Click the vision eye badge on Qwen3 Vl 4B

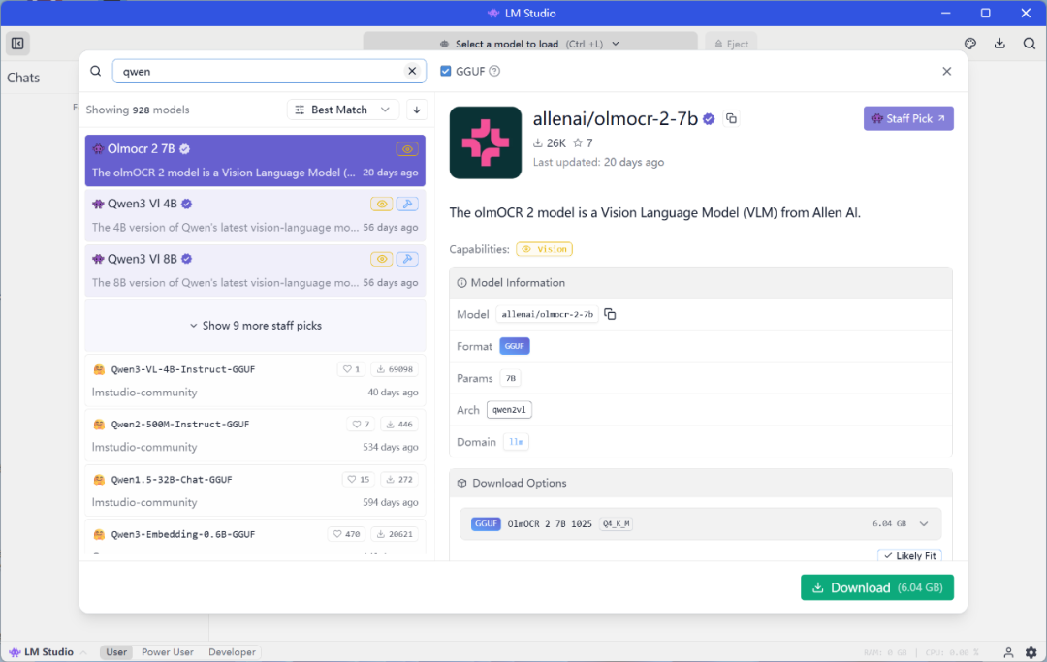click(381, 204)
